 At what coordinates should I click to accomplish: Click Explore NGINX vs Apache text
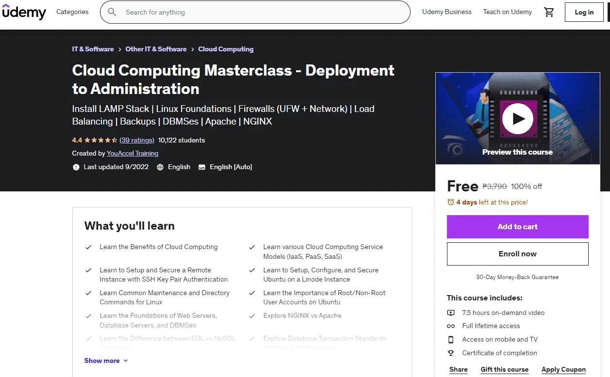pyautogui.click(x=302, y=315)
